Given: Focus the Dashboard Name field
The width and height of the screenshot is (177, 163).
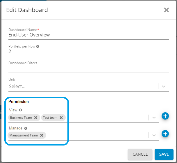Looking at the screenshot, I should pyautogui.click(x=88, y=35).
